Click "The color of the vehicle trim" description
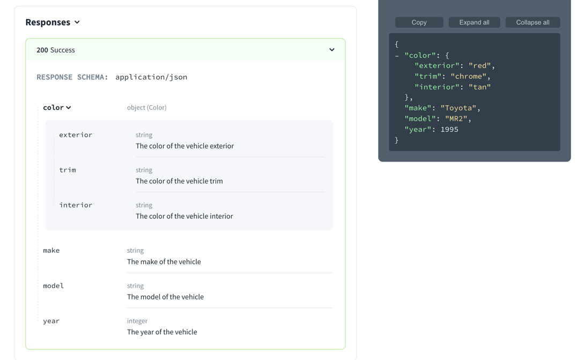 coord(179,181)
